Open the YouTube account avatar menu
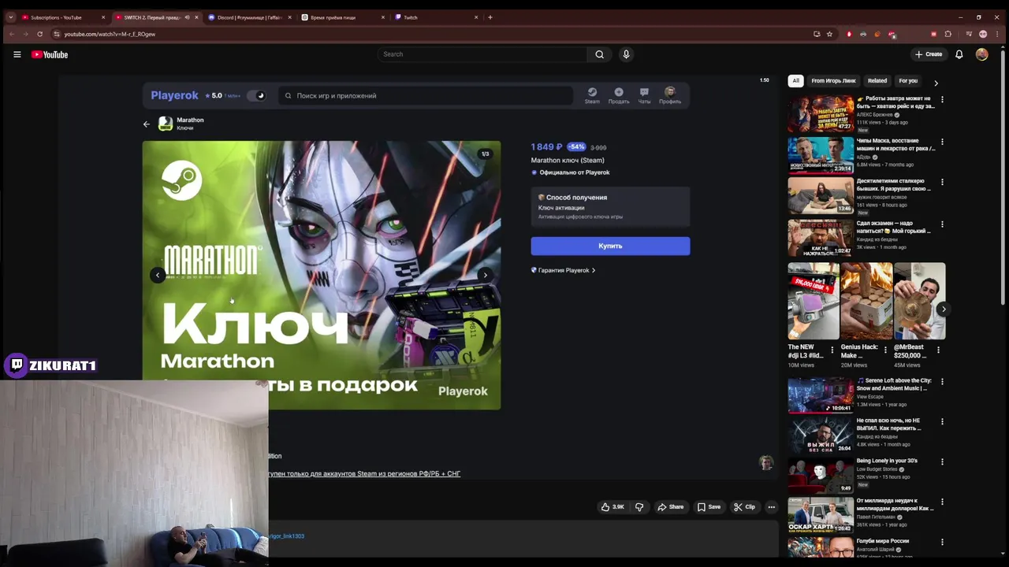 pyautogui.click(x=981, y=54)
